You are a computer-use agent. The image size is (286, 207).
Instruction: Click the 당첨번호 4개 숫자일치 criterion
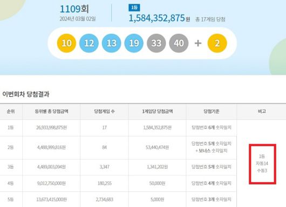212,183
